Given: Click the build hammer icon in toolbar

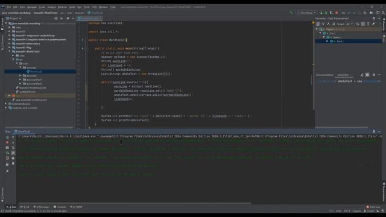Looking at the screenshot, I should coord(291,13).
